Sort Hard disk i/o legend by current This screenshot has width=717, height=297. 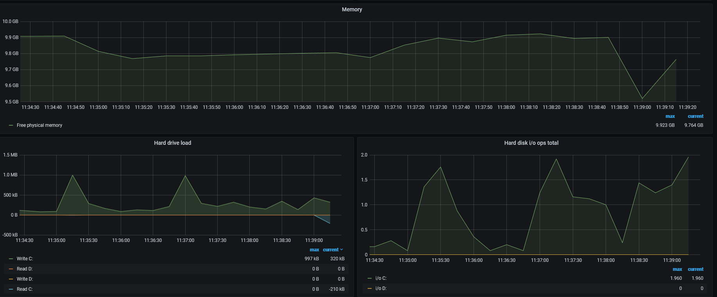pyautogui.click(x=696, y=269)
